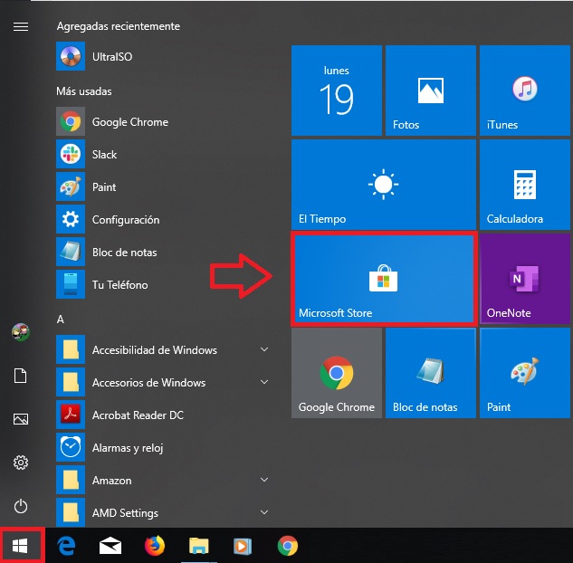Open Firefox from the taskbar
This screenshot has width=573, height=563.
156,545
